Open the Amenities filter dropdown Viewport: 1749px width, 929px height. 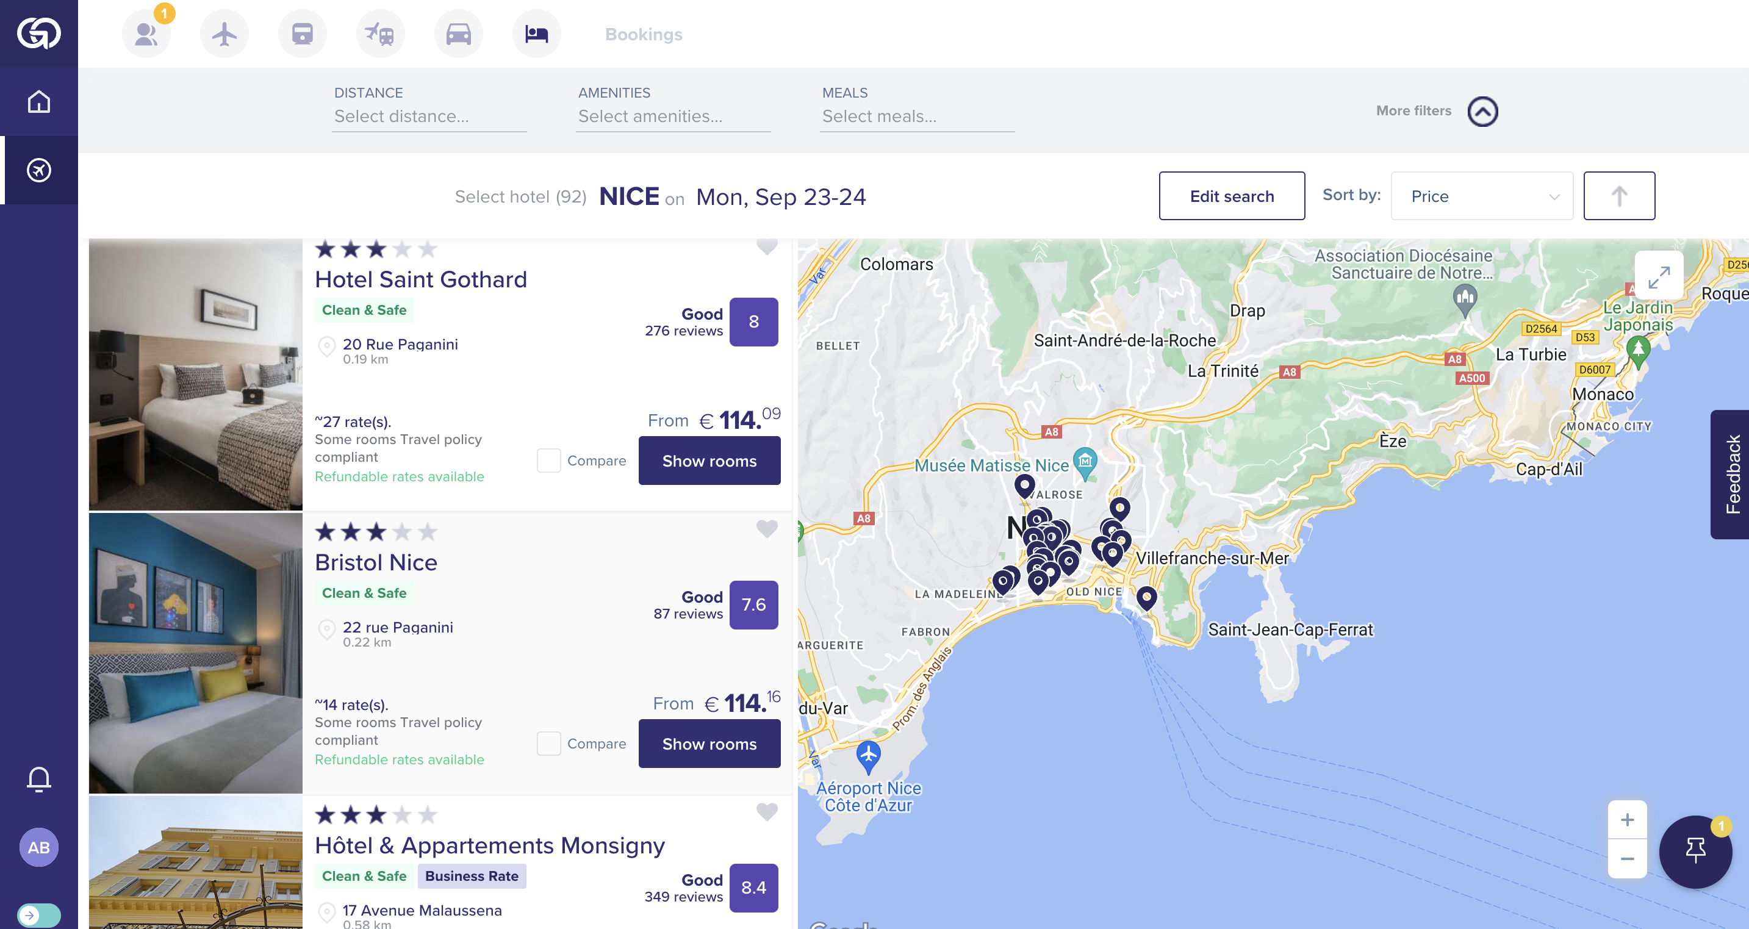672,116
